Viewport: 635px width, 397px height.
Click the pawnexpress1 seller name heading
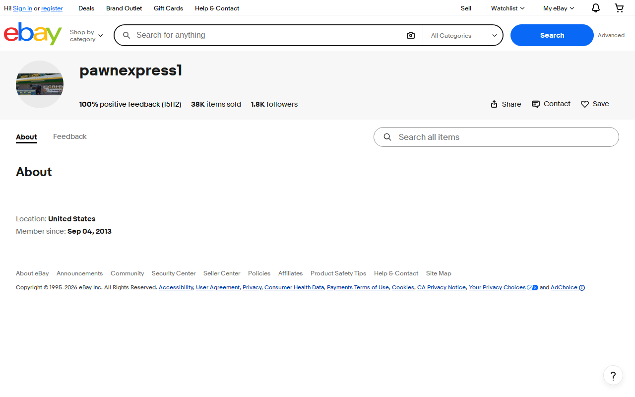point(131,71)
